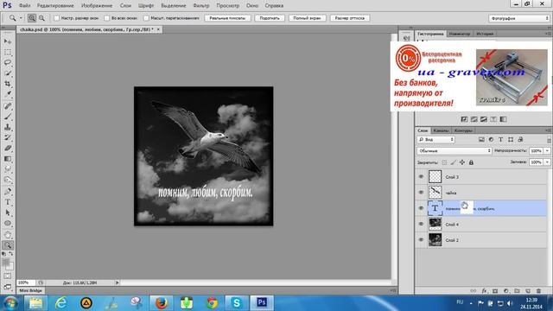Toggle Quick Mask mode

tap(8, 276)
